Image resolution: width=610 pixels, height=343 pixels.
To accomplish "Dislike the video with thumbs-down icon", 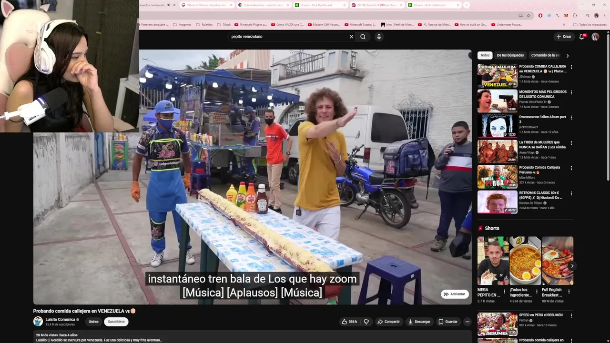I will pos(366,322).
